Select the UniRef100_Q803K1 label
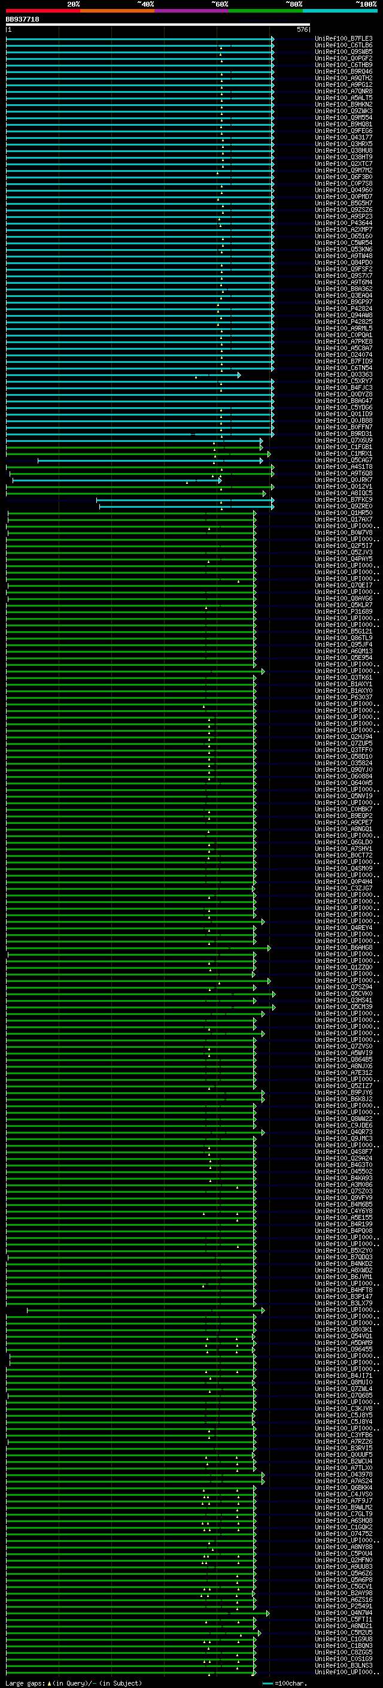 344,1329
